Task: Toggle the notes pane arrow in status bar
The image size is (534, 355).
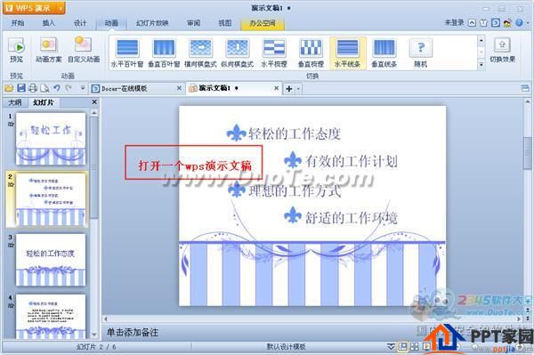Action: click(x=392, y=347)
